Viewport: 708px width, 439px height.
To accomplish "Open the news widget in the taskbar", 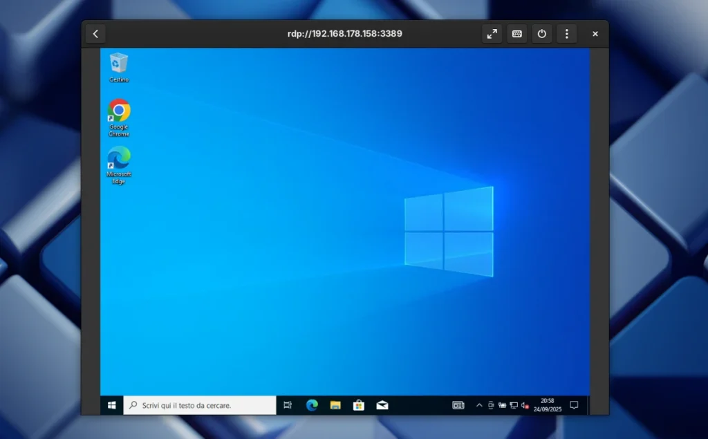I will pyautogui.click(x=458, y=405).
